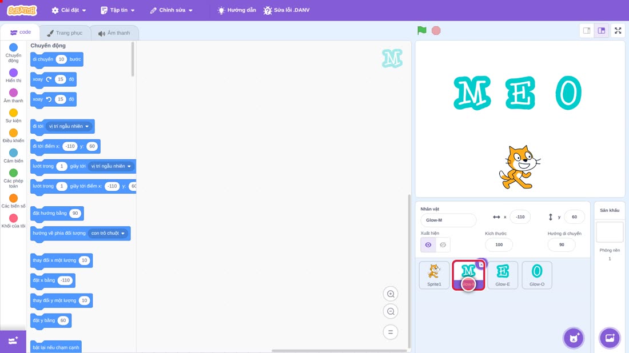
Task: Switch to the Âm thanh tab
Action: tap(114, 33)
